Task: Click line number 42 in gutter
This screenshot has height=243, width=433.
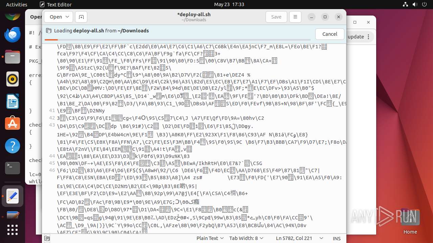Action: [52, 118]
